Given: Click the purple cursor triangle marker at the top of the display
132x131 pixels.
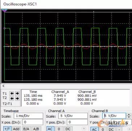Looking at the screenshot, I should [5, 11].
